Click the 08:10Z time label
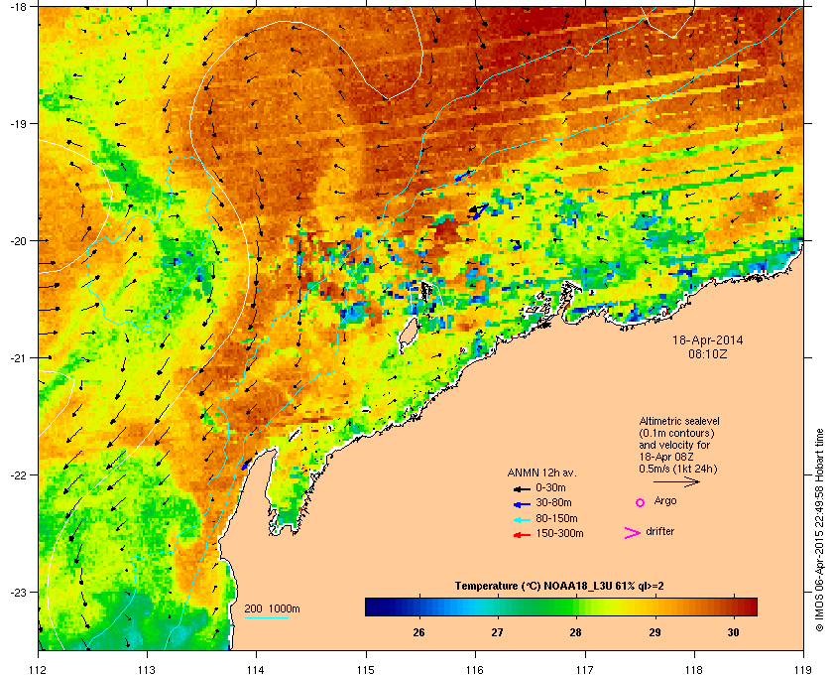Screen dimensions: 833x675 pos(708,353)
